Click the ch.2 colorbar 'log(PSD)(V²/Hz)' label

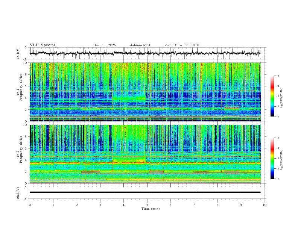[x=281, y=160]
